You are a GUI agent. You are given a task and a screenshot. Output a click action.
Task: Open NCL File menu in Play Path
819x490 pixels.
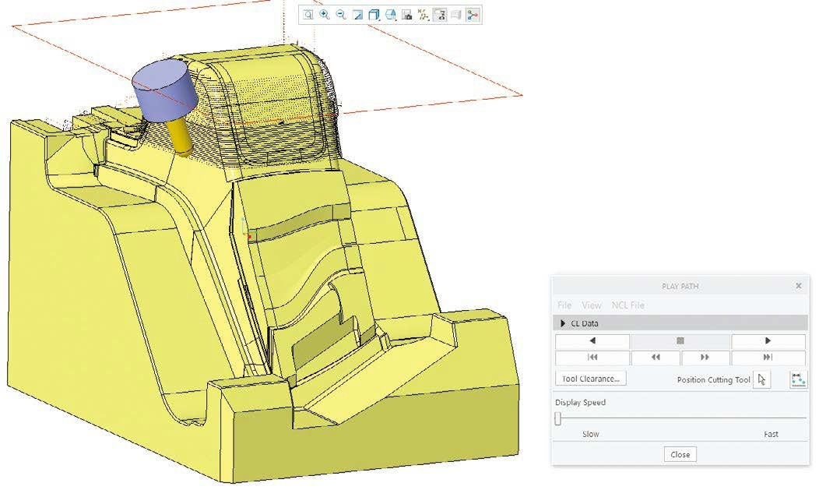[627, 305]
